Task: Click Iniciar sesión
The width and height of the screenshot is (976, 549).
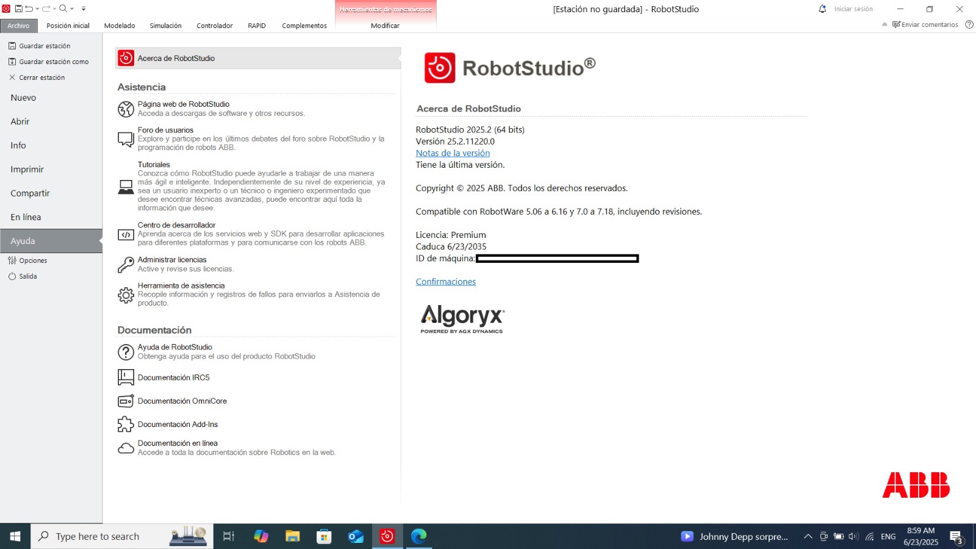Action: coord(853,9)
